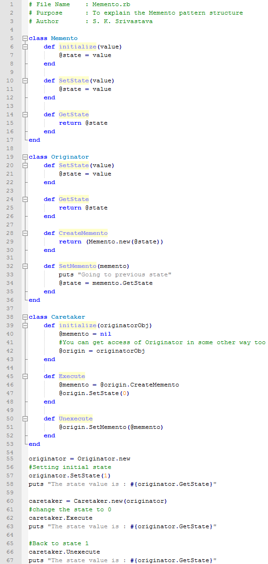Collapse the class Originator fold marker
Image resolution: width=268 pixels, height=564 pixels.
coord(25,157)
